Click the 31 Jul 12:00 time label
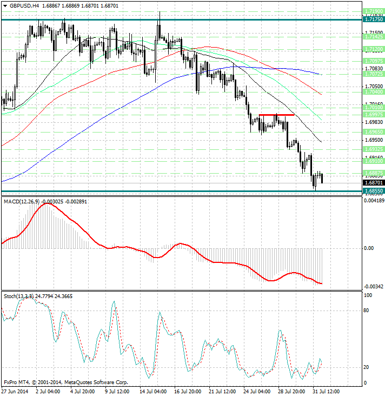 (x=326, y=392)
